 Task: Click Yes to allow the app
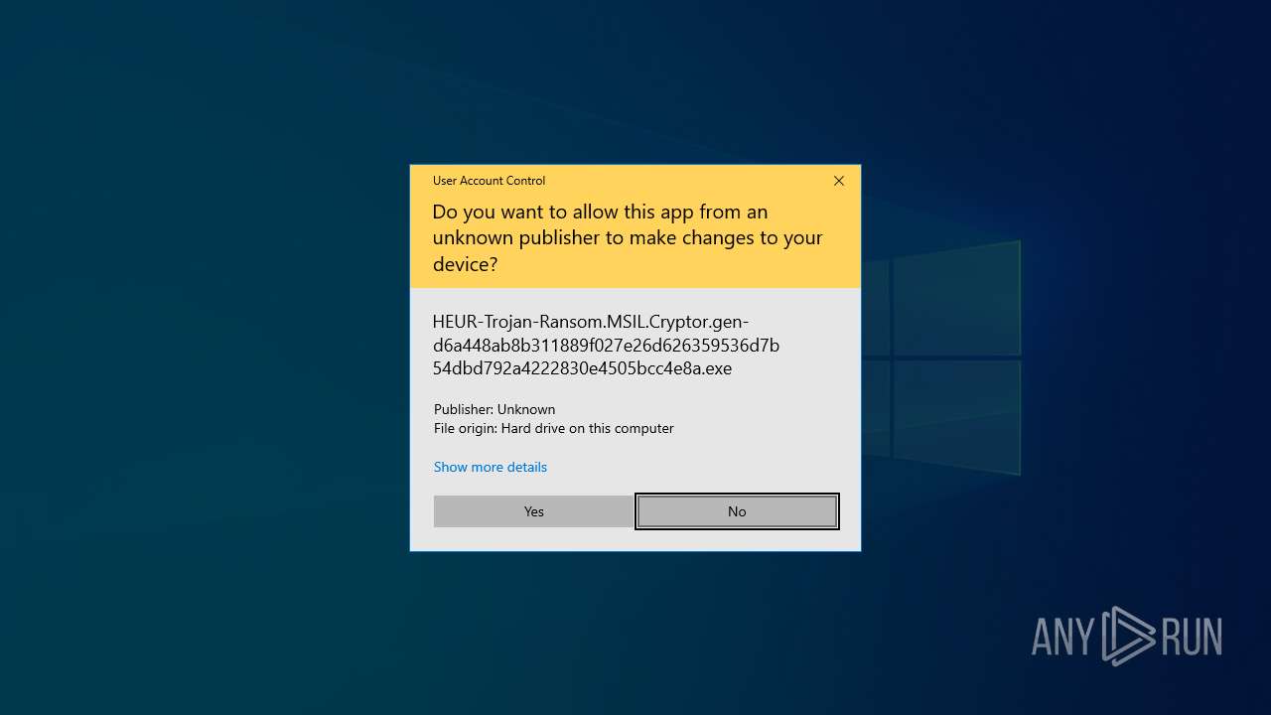tap(534, 511)
